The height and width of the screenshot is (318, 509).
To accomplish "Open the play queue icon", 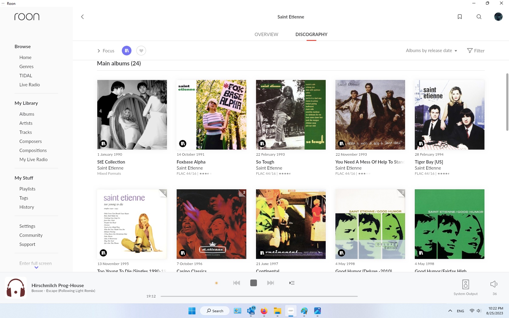I will click(291, 283).
